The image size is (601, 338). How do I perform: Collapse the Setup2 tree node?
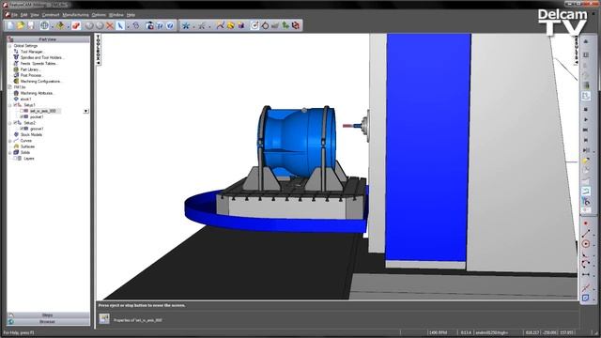click(10, 123)
